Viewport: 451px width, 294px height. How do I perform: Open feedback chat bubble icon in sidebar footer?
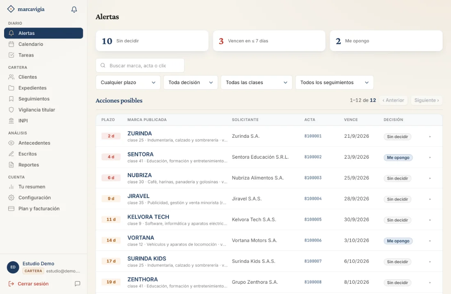tap(77, 284)
